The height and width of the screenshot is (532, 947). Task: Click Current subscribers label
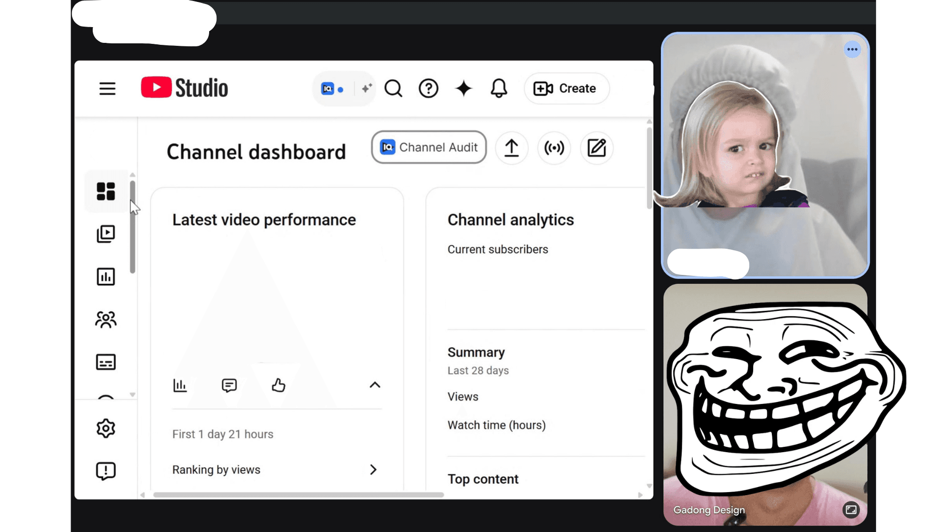(498, 249)
